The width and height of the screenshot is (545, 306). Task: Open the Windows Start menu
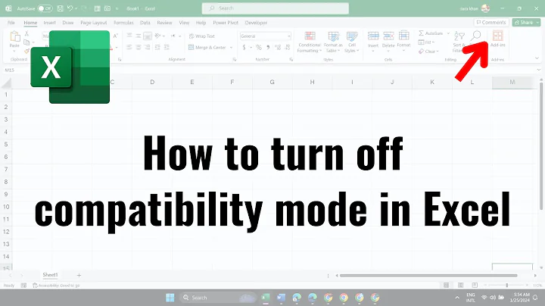pos(170,298)
